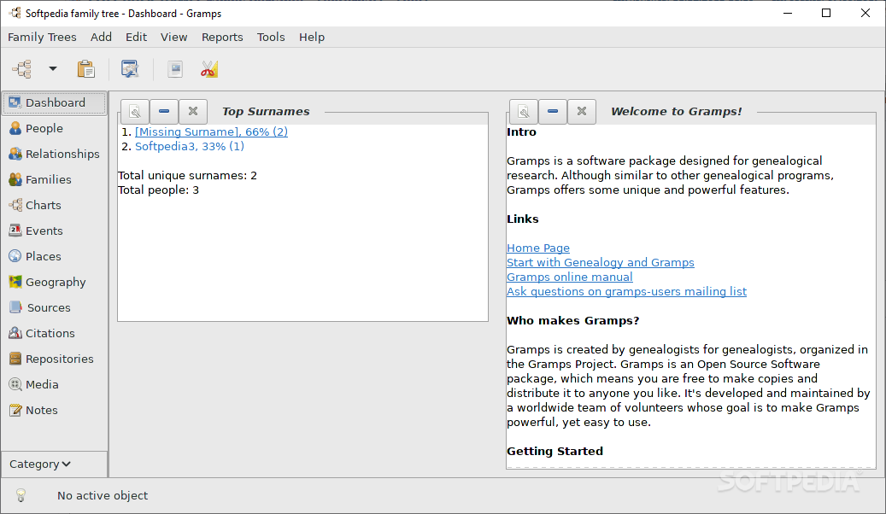Open the Families view icon
The image size is (886, 514).
click(x=15, y=179)
